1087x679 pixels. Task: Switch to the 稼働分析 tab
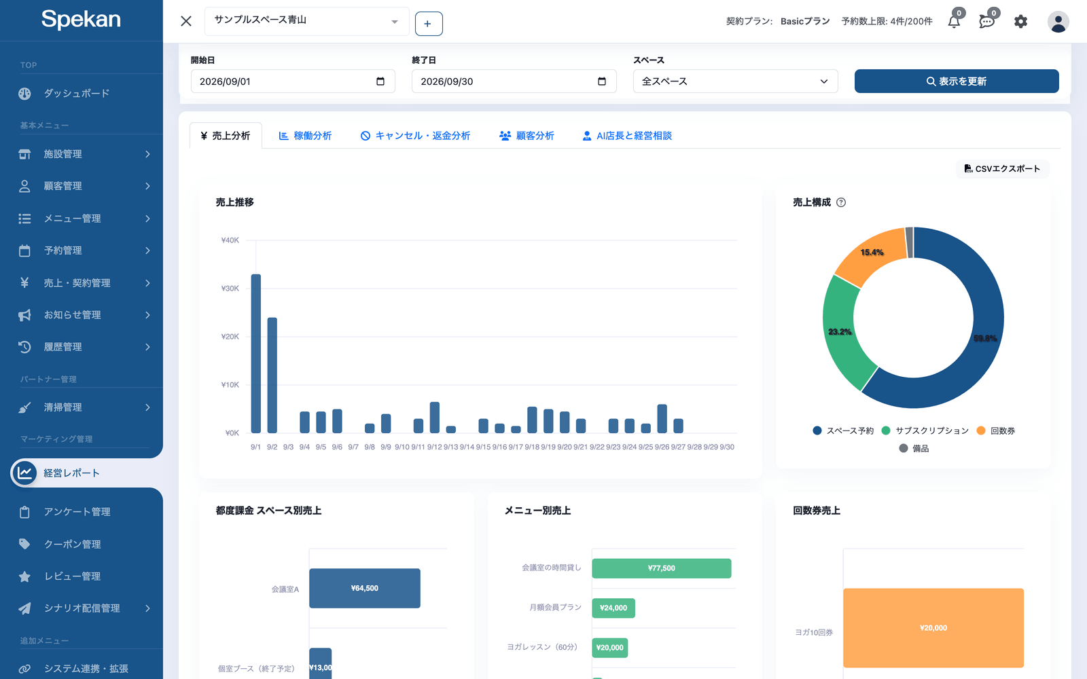[x=305, y=136]
